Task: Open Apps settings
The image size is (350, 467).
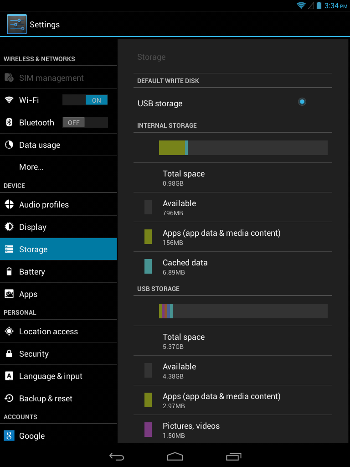Action: click(58, 294)
